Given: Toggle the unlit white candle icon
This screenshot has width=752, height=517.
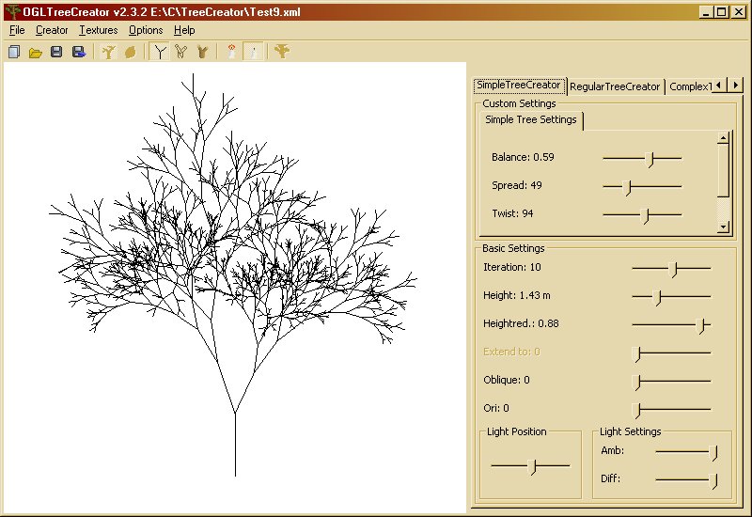Looking at the screenshot, I should (253, 52).
